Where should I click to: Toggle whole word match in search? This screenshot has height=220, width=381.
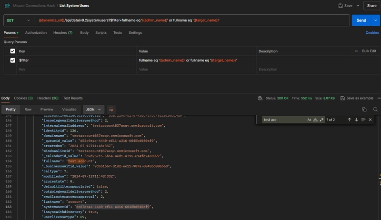pos(315,120)
